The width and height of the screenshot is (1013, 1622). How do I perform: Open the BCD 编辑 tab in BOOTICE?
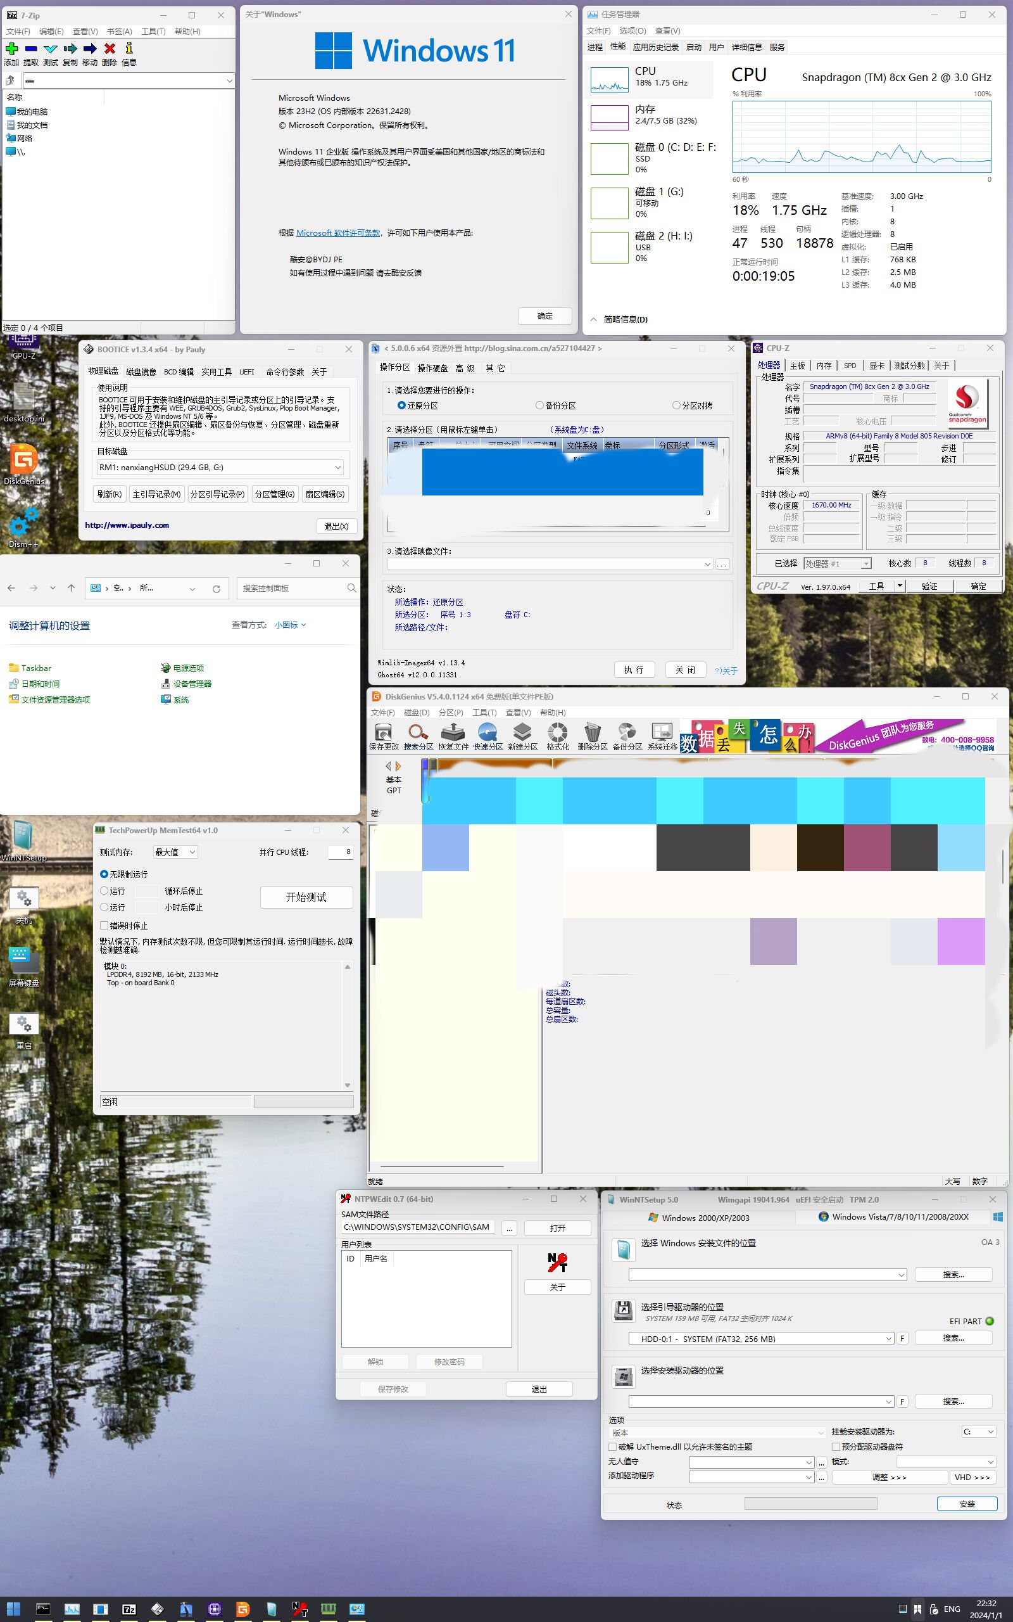tap(179, 372)
